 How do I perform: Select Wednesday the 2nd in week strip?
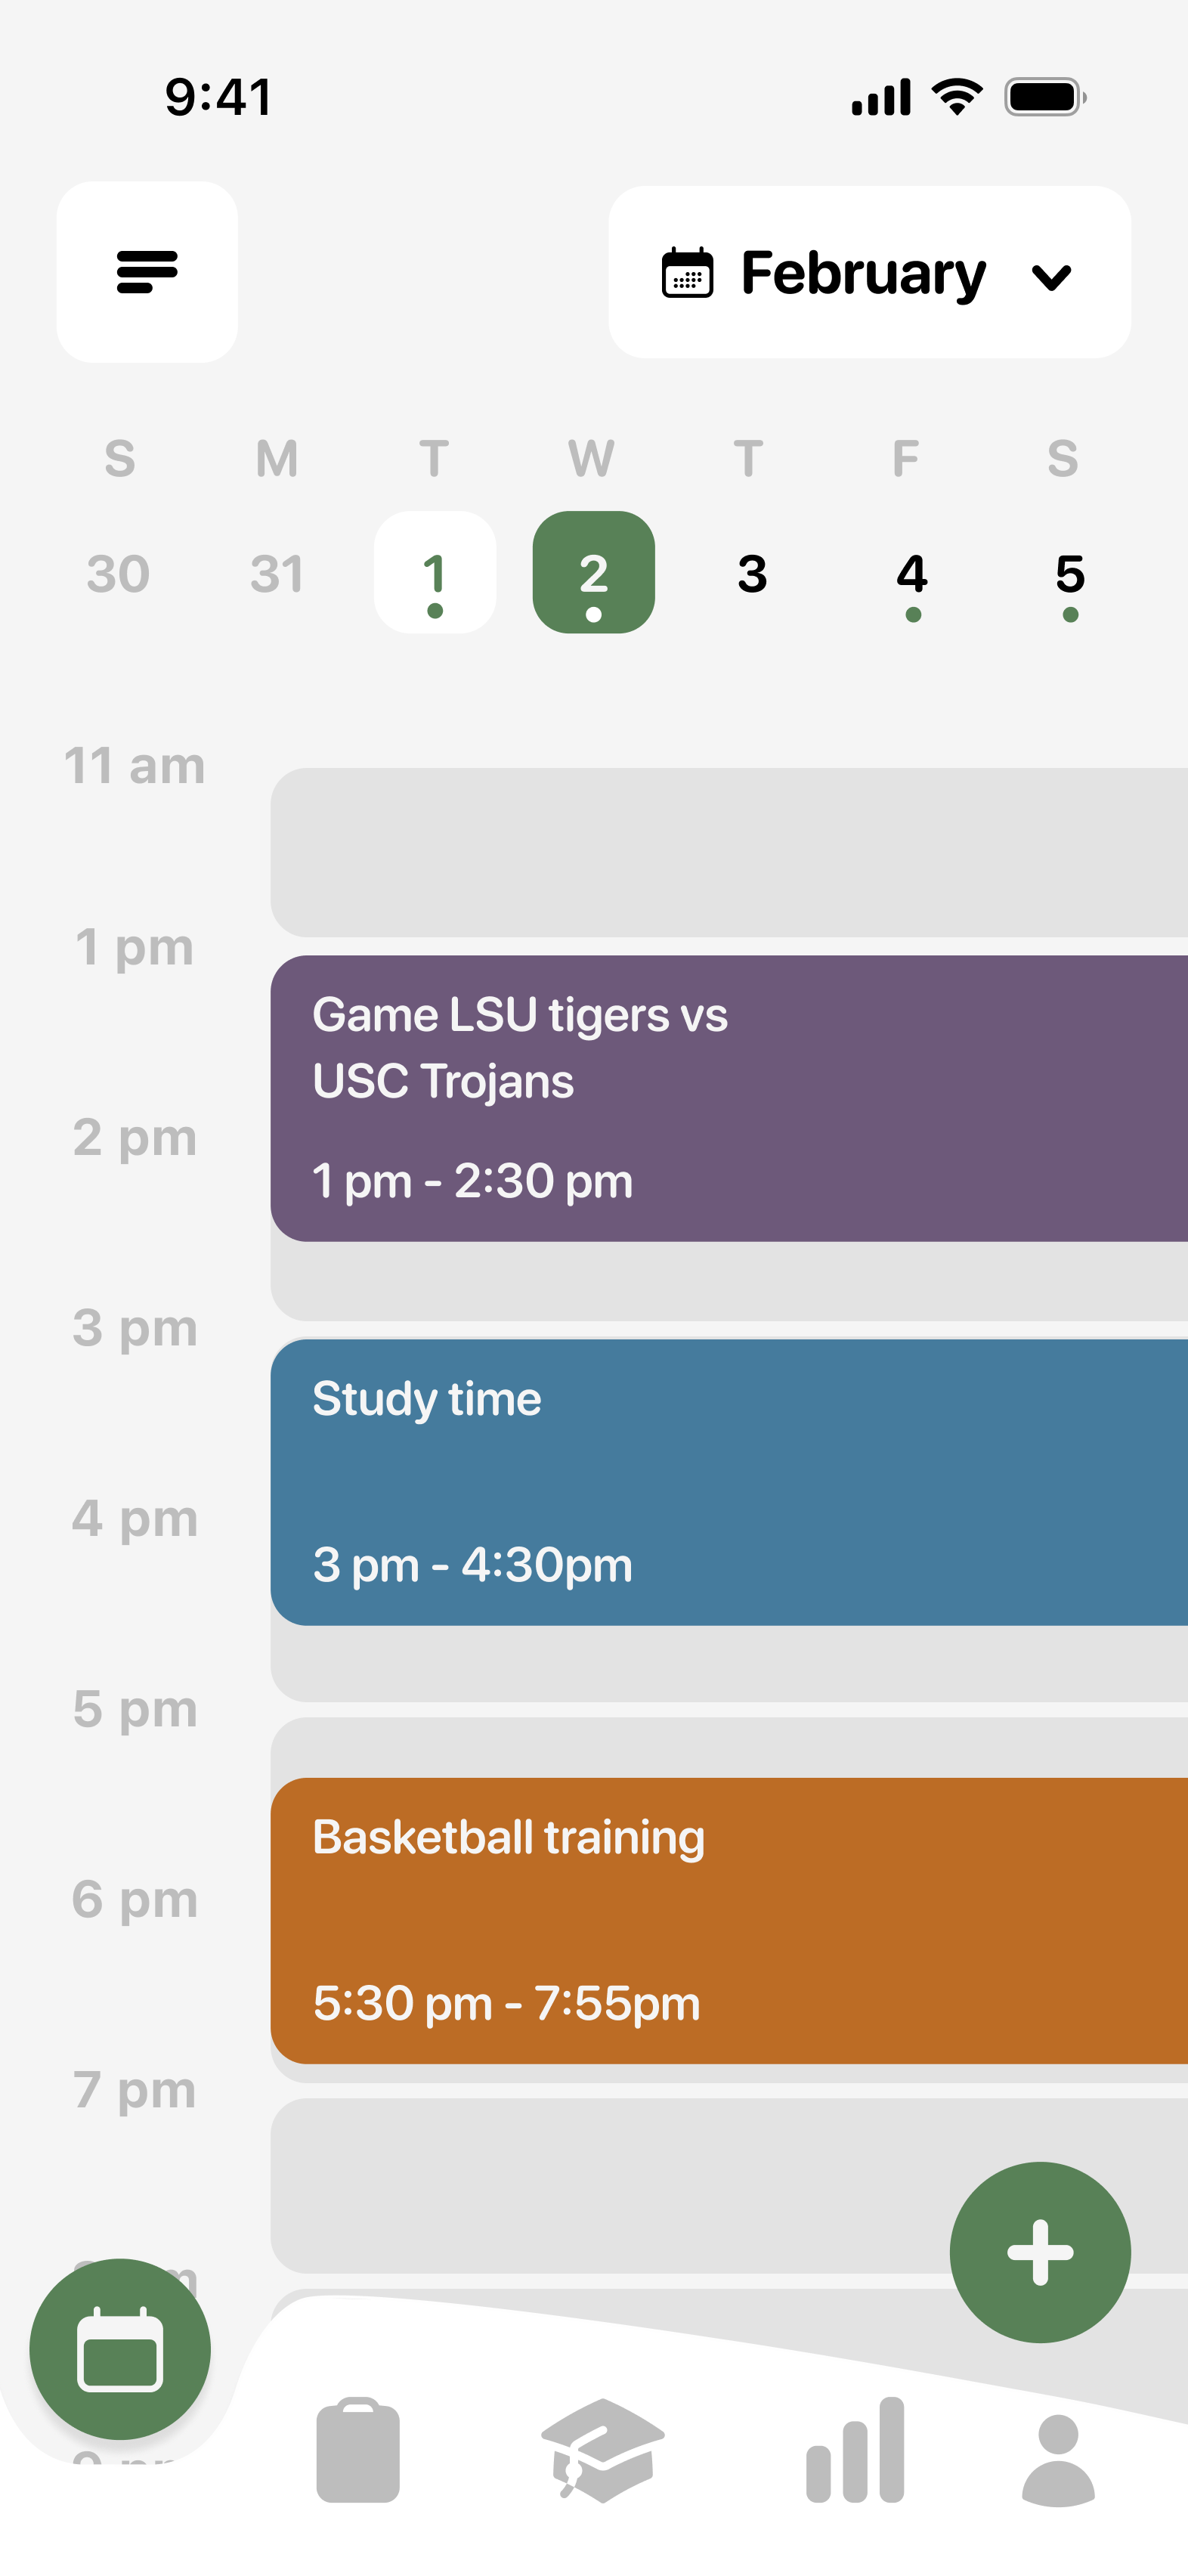tap(593, 573)
